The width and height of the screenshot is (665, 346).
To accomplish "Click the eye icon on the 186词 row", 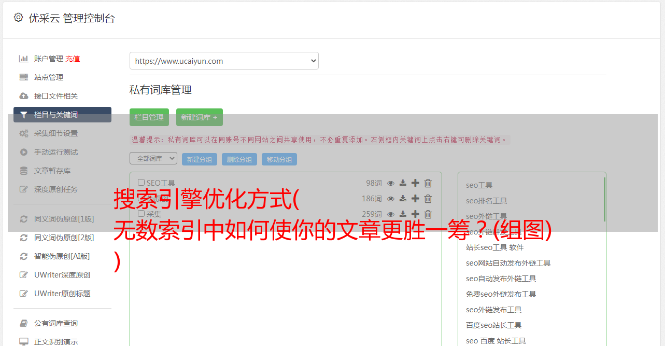I will (x=391, y=199).
